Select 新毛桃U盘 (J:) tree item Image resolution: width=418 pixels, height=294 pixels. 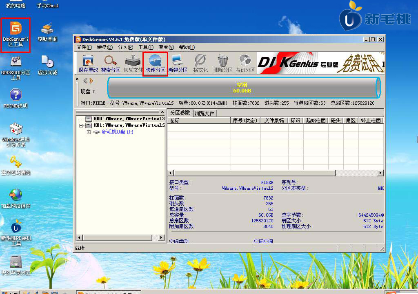click(117, 132)
